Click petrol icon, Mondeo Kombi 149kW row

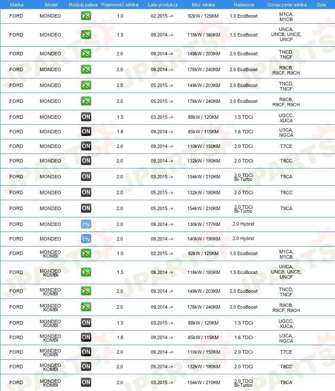pos(86,291)
